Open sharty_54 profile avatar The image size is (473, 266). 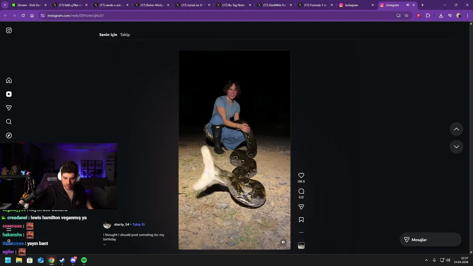[107, 225]
